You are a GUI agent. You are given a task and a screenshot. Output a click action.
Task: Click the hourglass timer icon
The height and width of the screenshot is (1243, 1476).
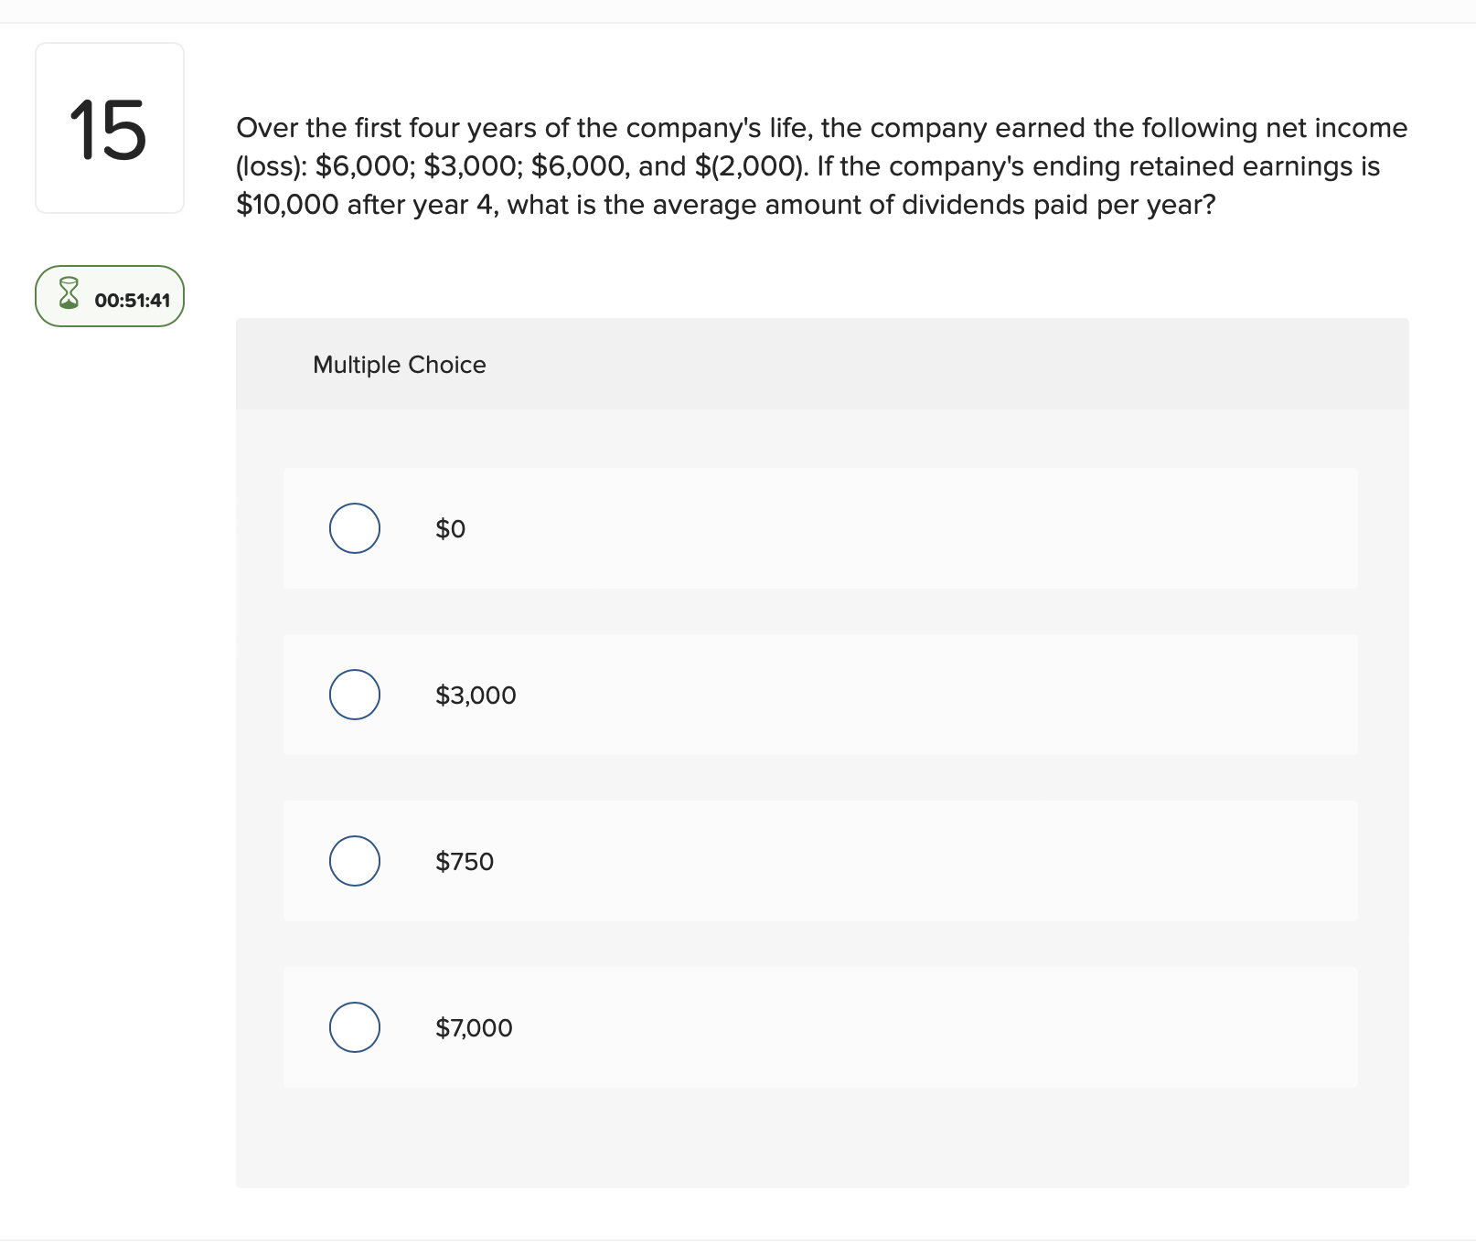click(x=68, y=294)
